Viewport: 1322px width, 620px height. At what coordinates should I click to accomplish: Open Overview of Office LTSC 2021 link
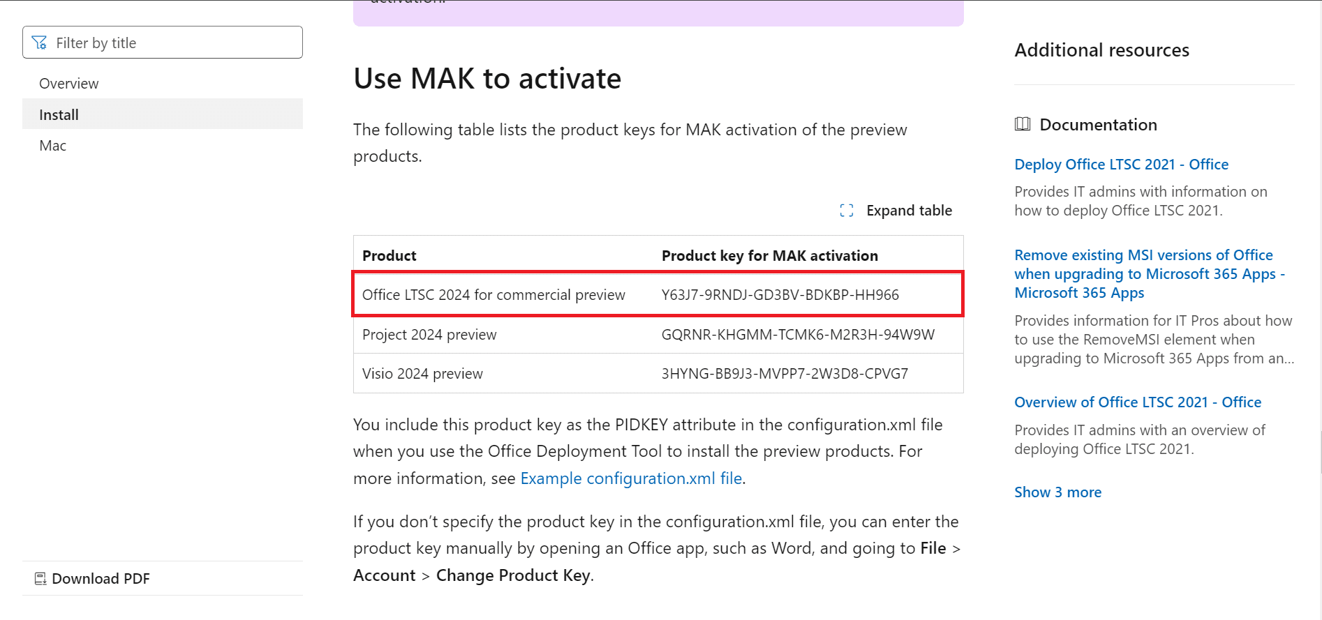[x=1137, y=402]
